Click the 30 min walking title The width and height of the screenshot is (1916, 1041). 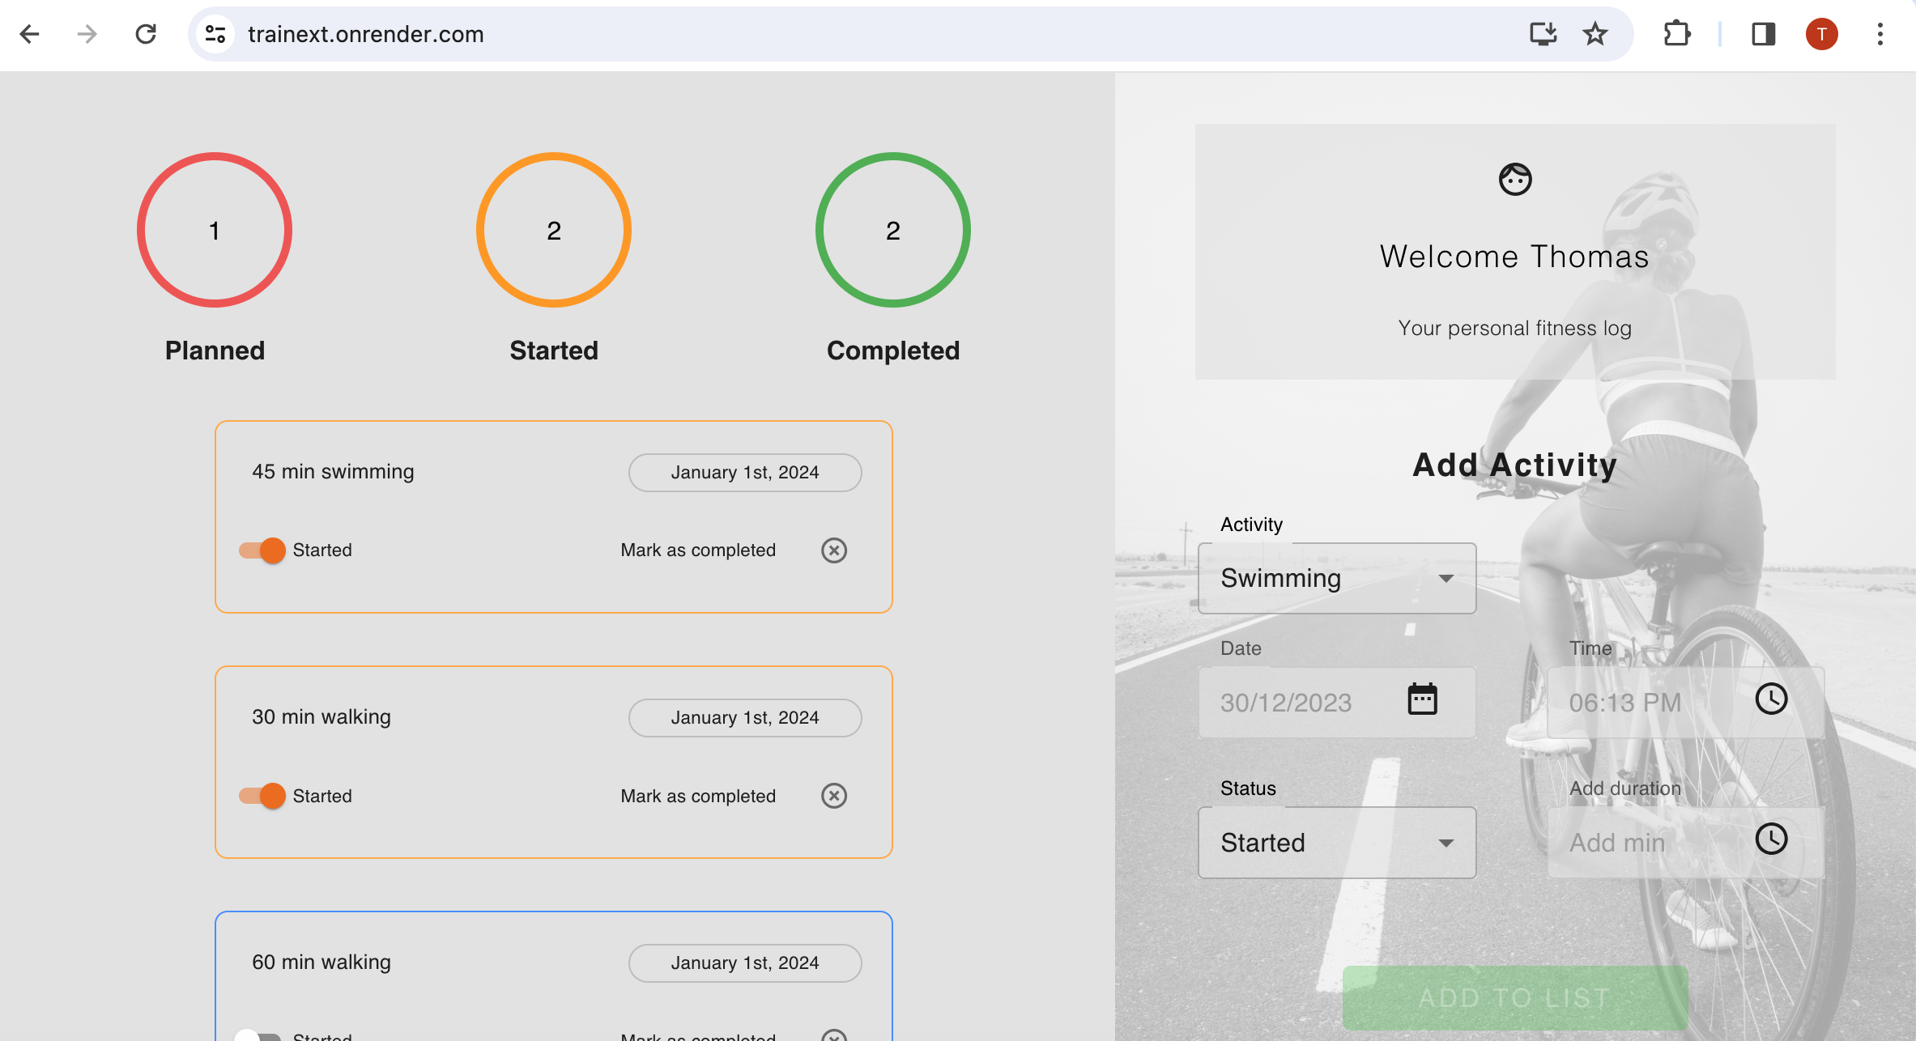(321, 717)
